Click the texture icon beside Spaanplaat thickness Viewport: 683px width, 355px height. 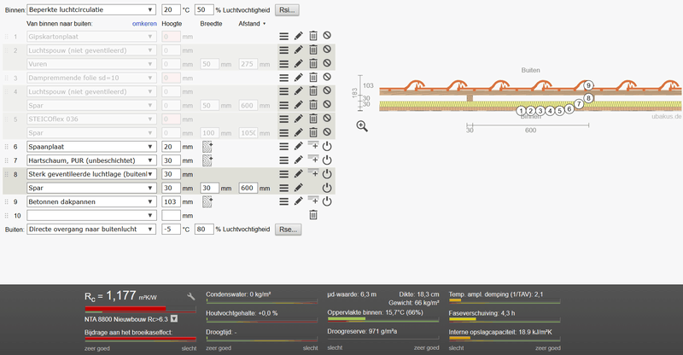(207, 147)
